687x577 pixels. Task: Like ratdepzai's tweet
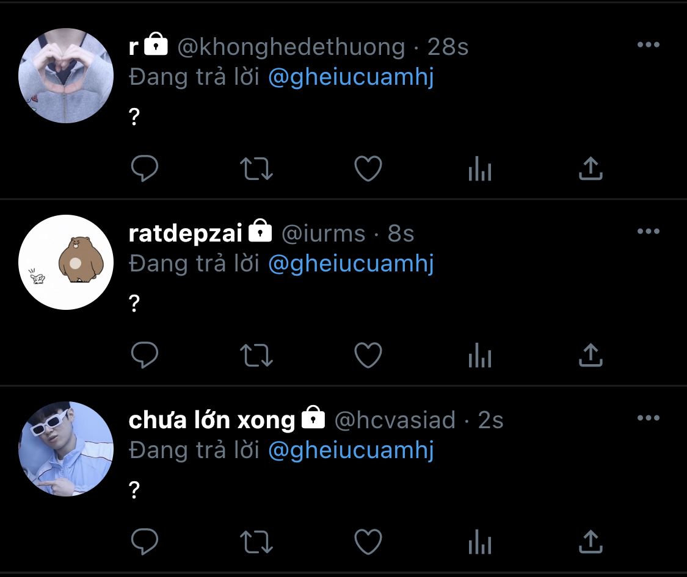(x=368, y=355)
